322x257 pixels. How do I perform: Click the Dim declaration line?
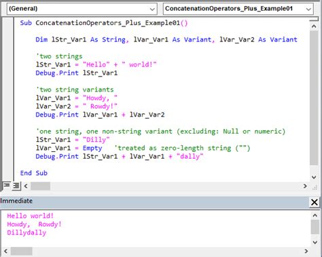pyautogui.click(x=166, y=40)
